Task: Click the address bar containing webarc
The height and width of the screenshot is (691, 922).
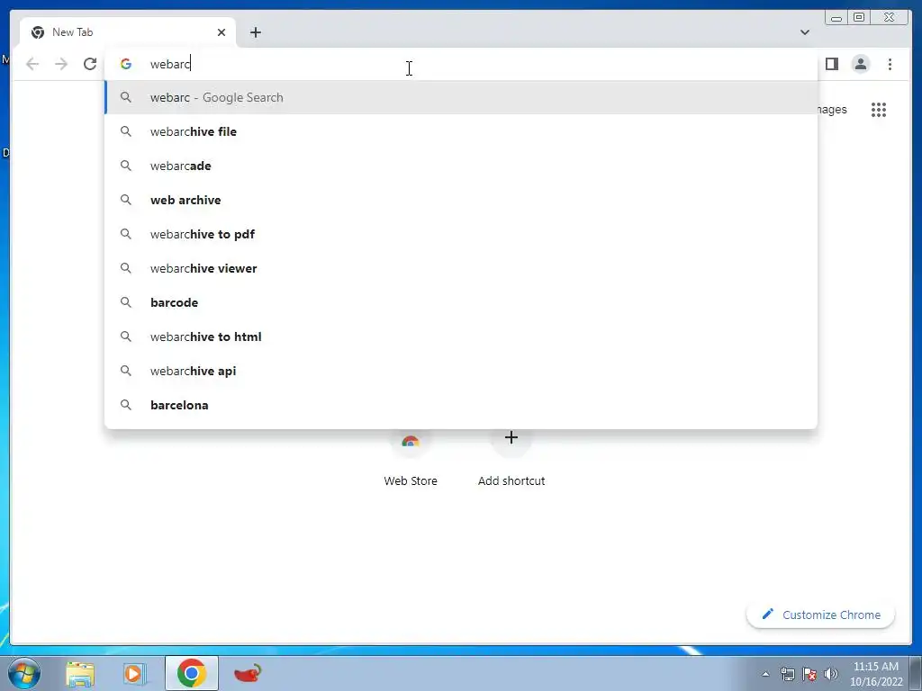Action: coord(462,64)
